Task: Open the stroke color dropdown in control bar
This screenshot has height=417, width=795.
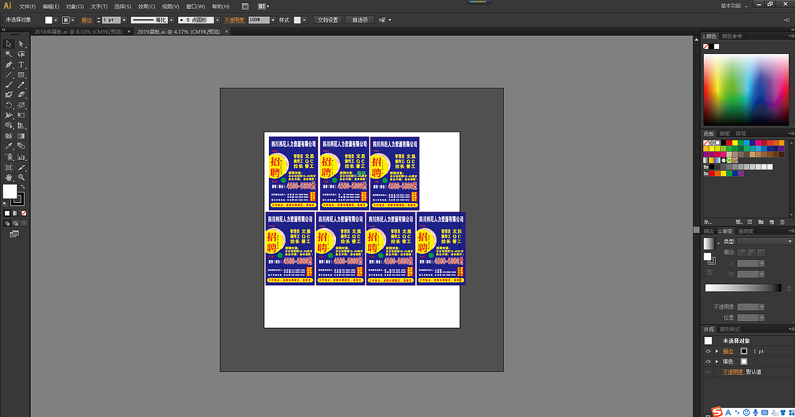Action: [x=73, y=20]
